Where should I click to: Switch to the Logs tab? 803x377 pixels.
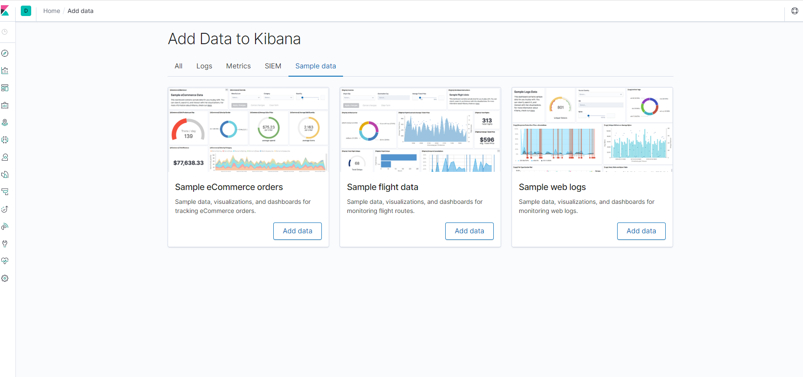204,66
